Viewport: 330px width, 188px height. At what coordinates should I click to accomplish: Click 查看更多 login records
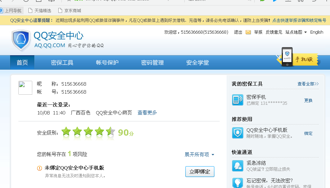point(147,113)
